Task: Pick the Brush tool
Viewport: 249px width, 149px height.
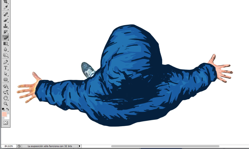Action: tap(5, 20)
